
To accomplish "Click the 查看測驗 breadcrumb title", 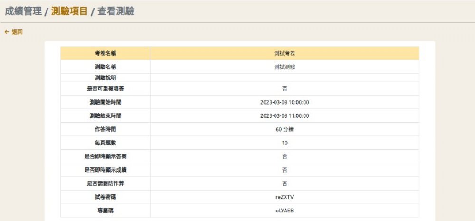I will click(116, 11).
